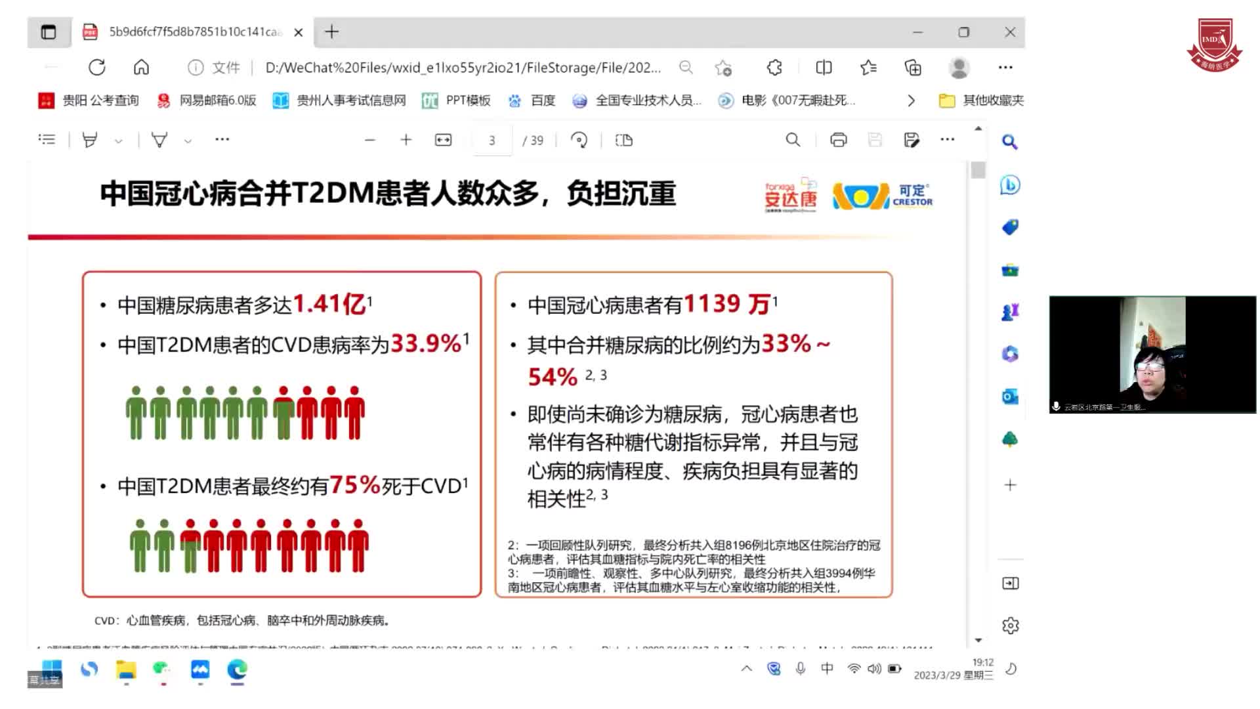Print the PDF document
The height and width of the screenshot is (709, 1260).
(838, 140)
